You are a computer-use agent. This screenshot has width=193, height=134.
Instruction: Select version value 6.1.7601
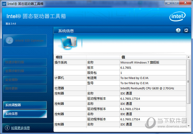[x=126, y=68]
